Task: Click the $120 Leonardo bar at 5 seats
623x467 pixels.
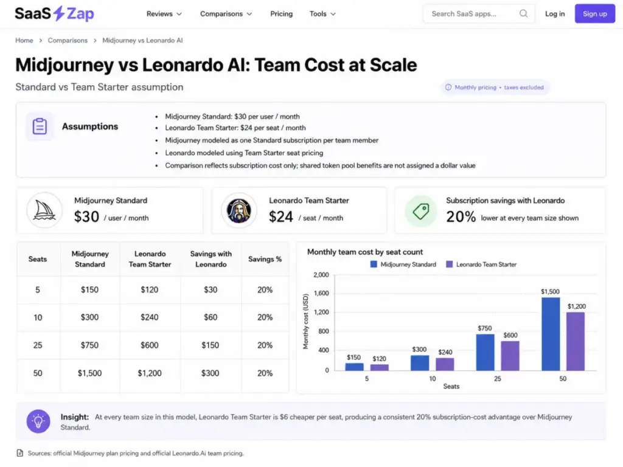Action: (380, 368)
